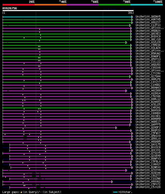165x194 pixels.
Task: Open the UniRef100_B8NFV3 hit label
Action: pos(148,159)
